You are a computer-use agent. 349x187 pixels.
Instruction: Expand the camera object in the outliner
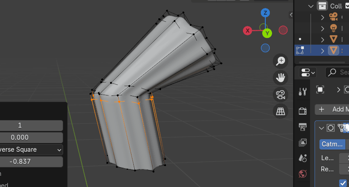pos(323,17)
